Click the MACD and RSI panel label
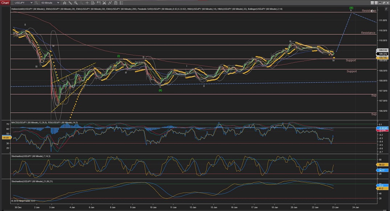Screen dimensions: 390x211 tap(45, 123)
